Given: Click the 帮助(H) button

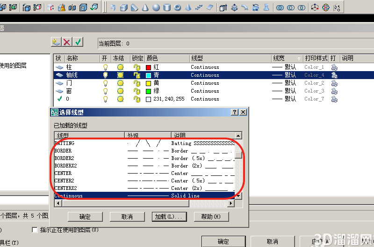Looking at the screenshot, I should [211, 217].
